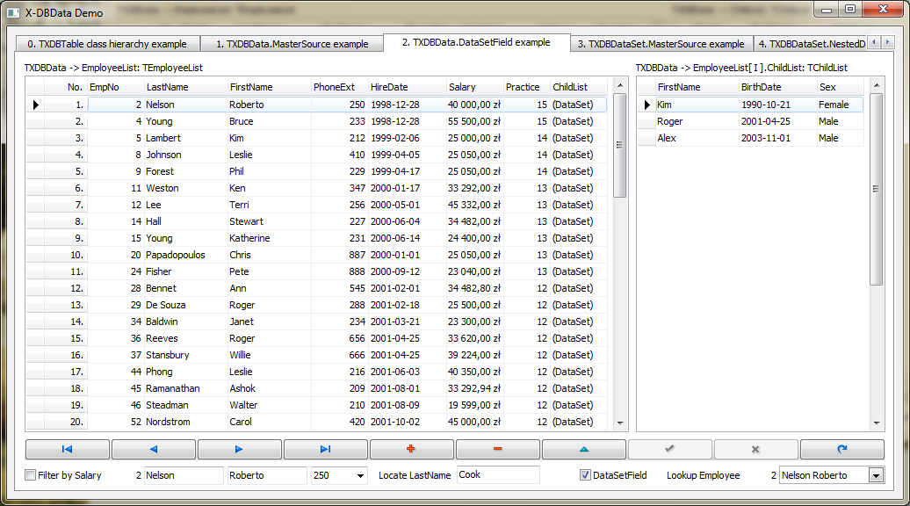Image resolution: width=910 pixels, height=506 pixels.
Task: Enable the Filter by Salary checkbox
Action: point(31,475)
